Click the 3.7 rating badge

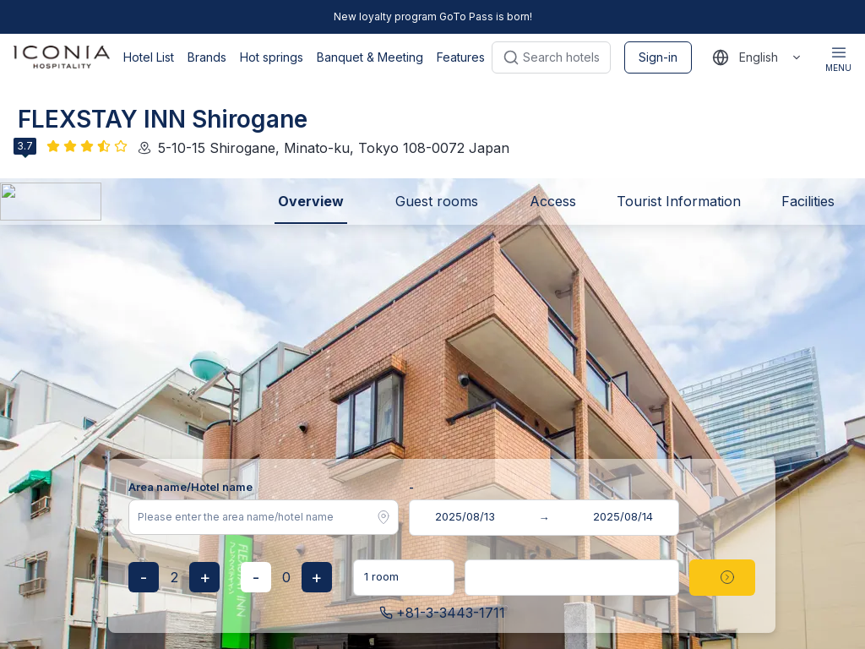tap(24, 146)
